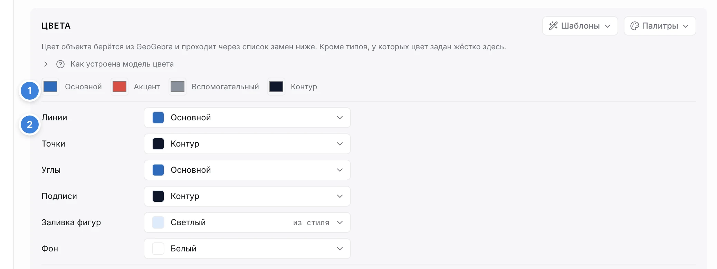Pick the Акцент red color swatch
Image resolution: width=717 pixels, height=269 pixels.
(x=119, y=87)
